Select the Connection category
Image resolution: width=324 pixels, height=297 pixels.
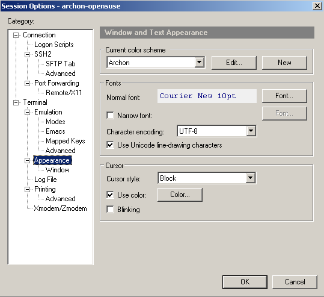click(x=39, y=35)
